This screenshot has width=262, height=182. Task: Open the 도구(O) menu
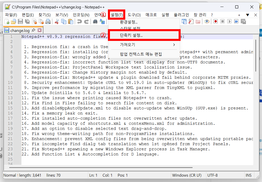[134, 15]
